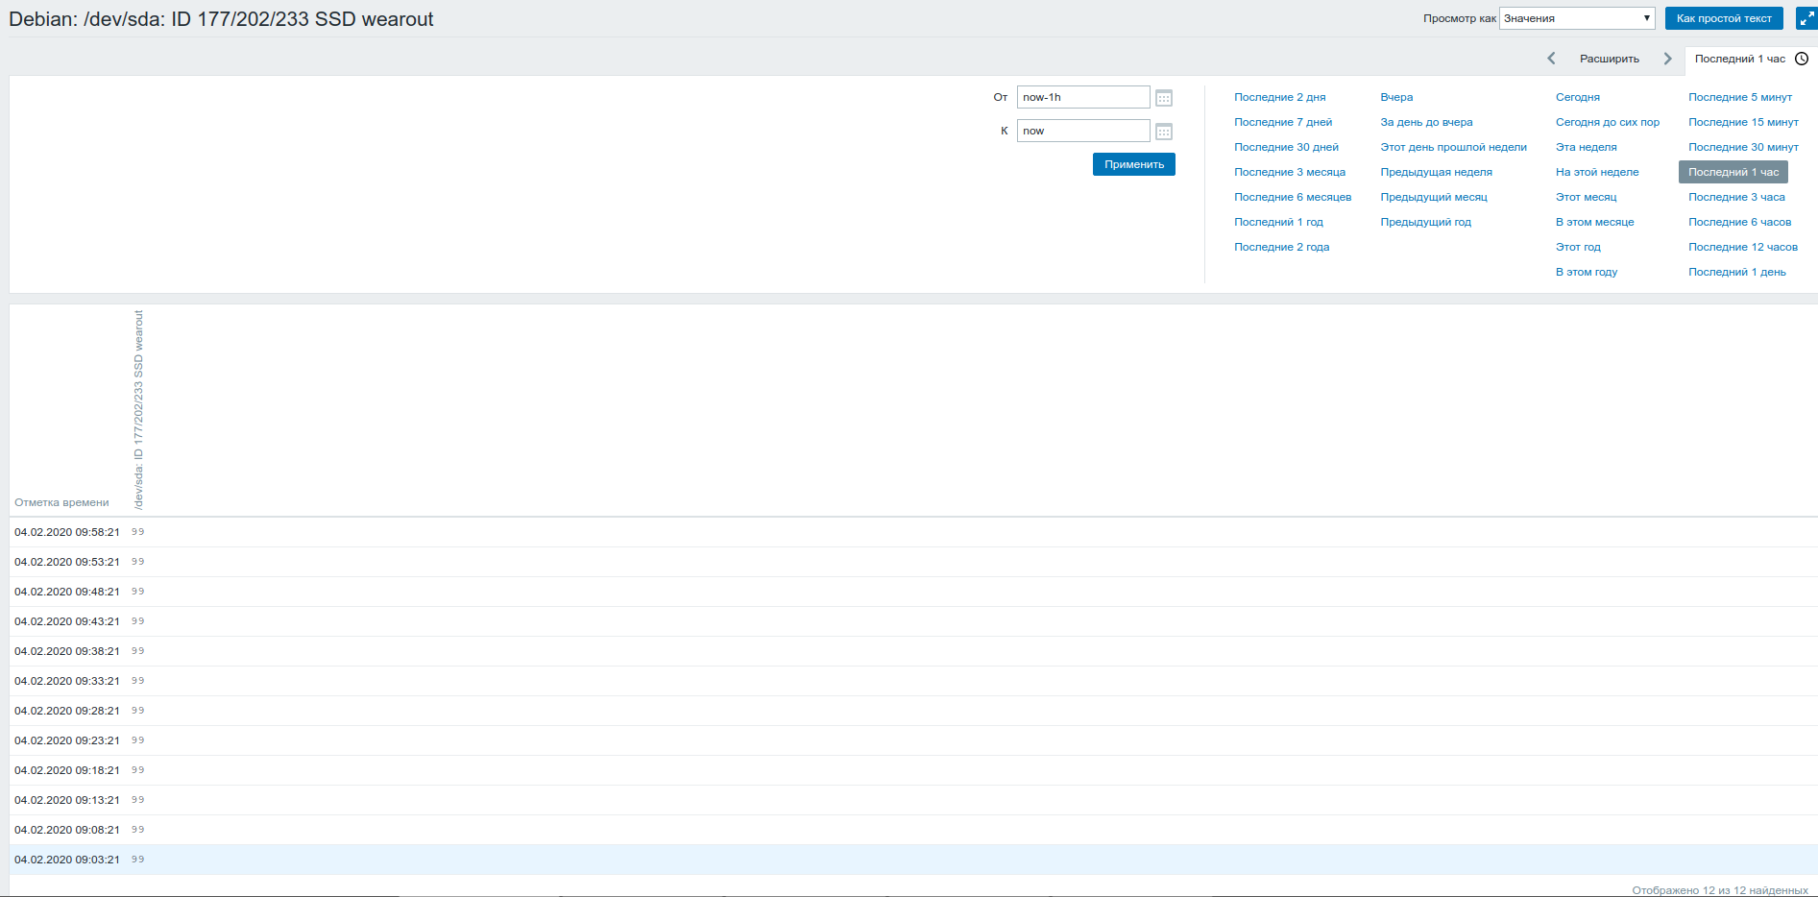Set range to Последние 12 часов
Image resolution: width=1818 pixels, height=897 pixels.
pos(1743,247)
